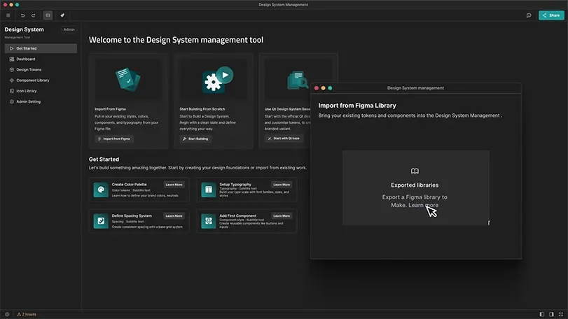Screen dimensions: 568x319
Task: Click the Create Color Palette palette icon
Action: point(101,190)
